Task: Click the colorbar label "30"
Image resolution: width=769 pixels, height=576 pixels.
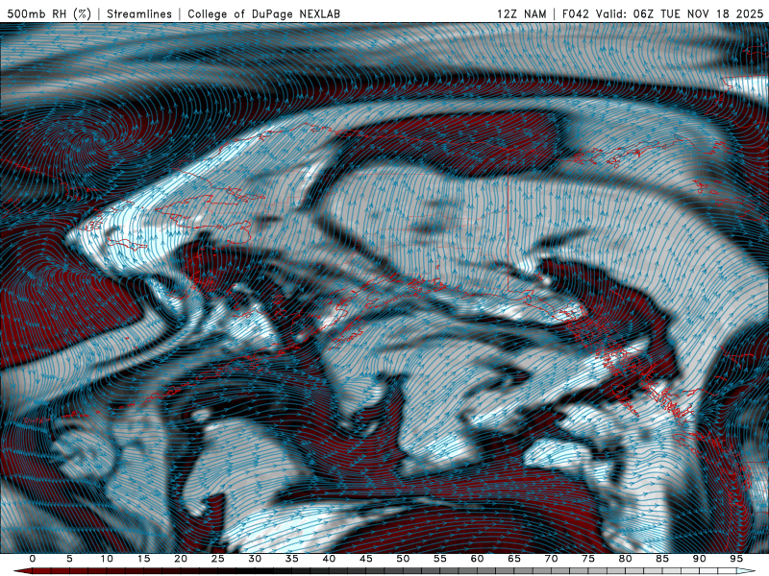Action: click(x=255, y=559)
